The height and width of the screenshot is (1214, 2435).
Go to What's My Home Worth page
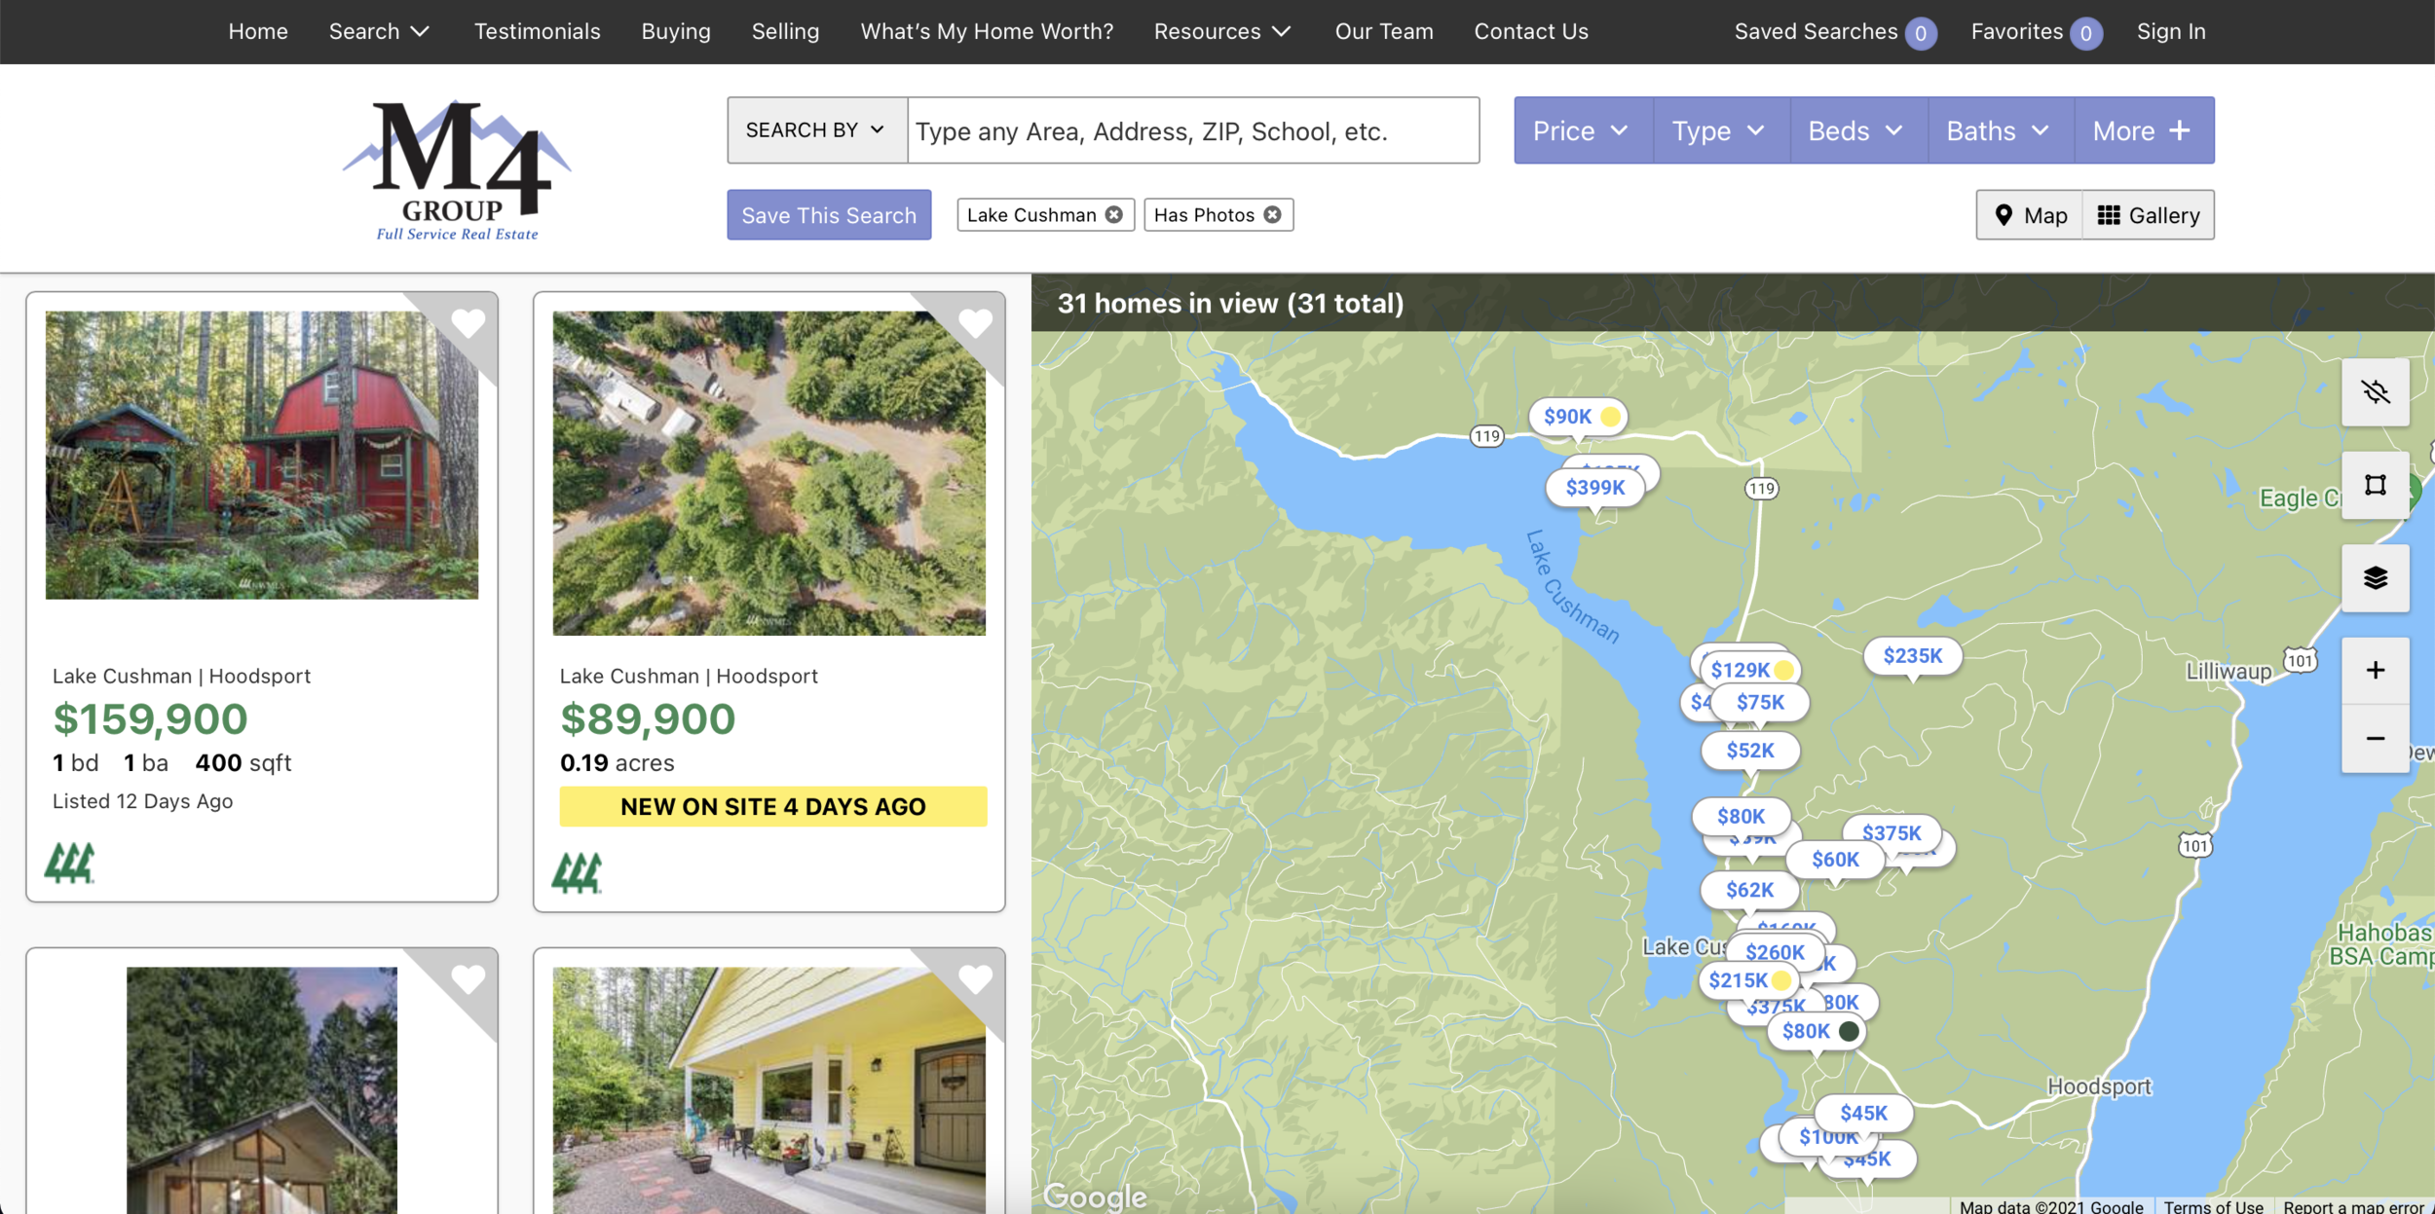click(x=986, y=31)
